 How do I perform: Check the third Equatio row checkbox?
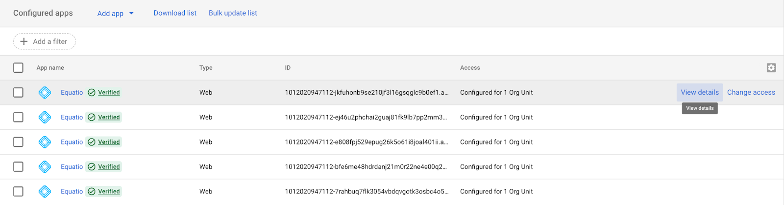pos(18,142)
